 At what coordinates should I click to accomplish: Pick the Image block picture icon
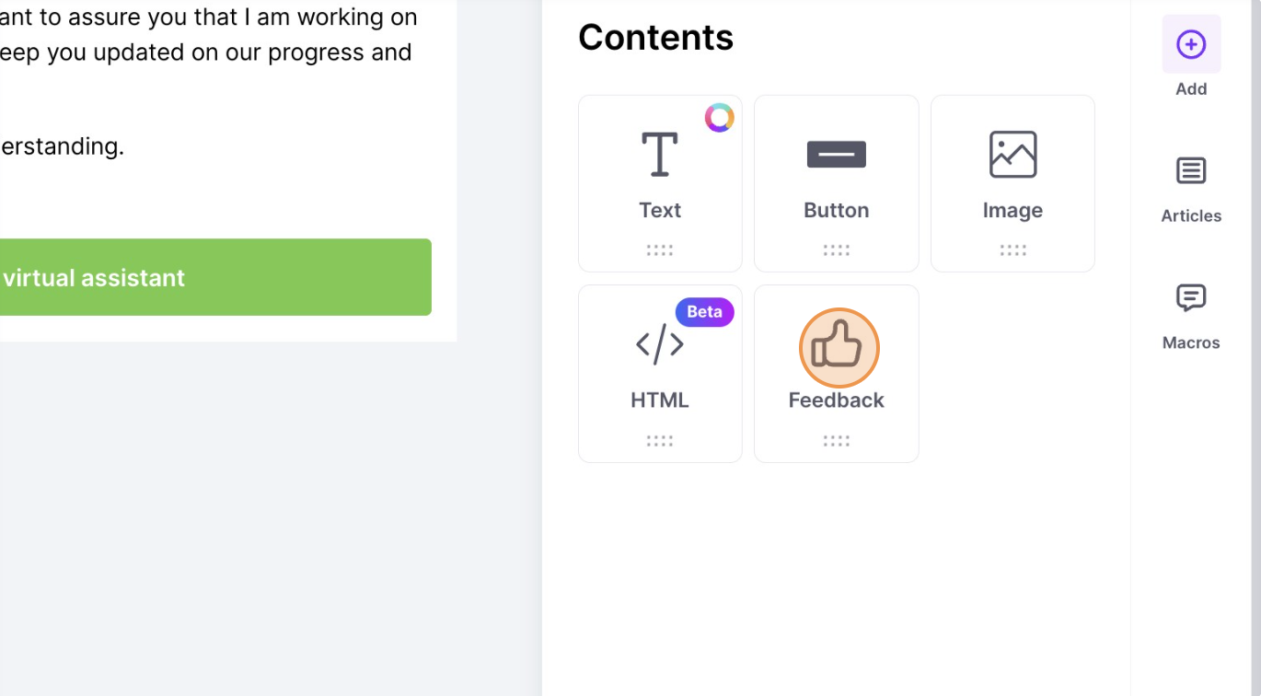[1012, 154]
